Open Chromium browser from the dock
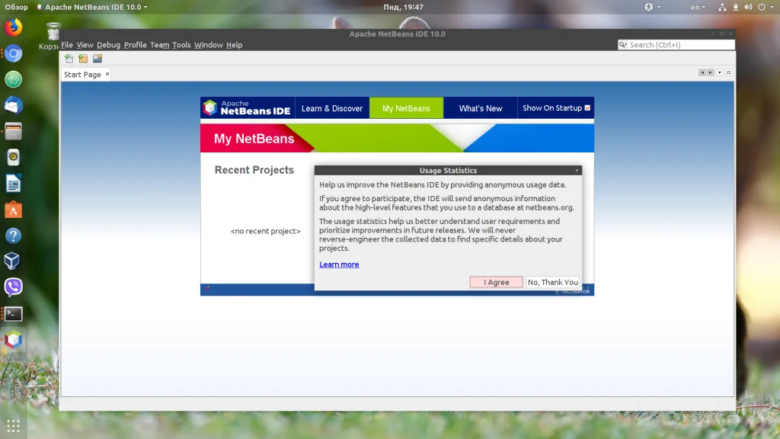780x439 pixels. [14, 53]
